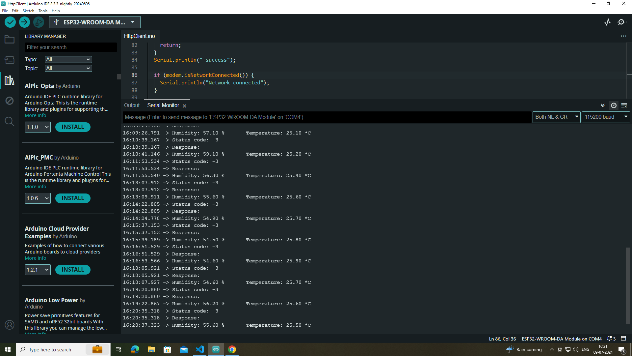Viewport: 632px width, 356px height.
Task: Toggle serial monitor autoscroll
Action: [603, 105]
